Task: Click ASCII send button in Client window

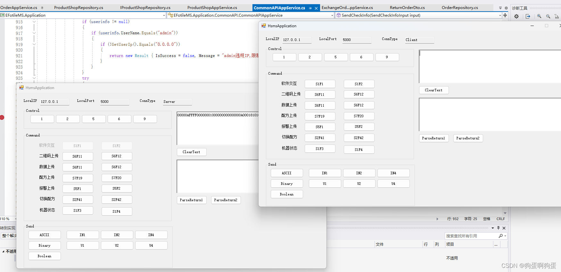Action: 287,173
